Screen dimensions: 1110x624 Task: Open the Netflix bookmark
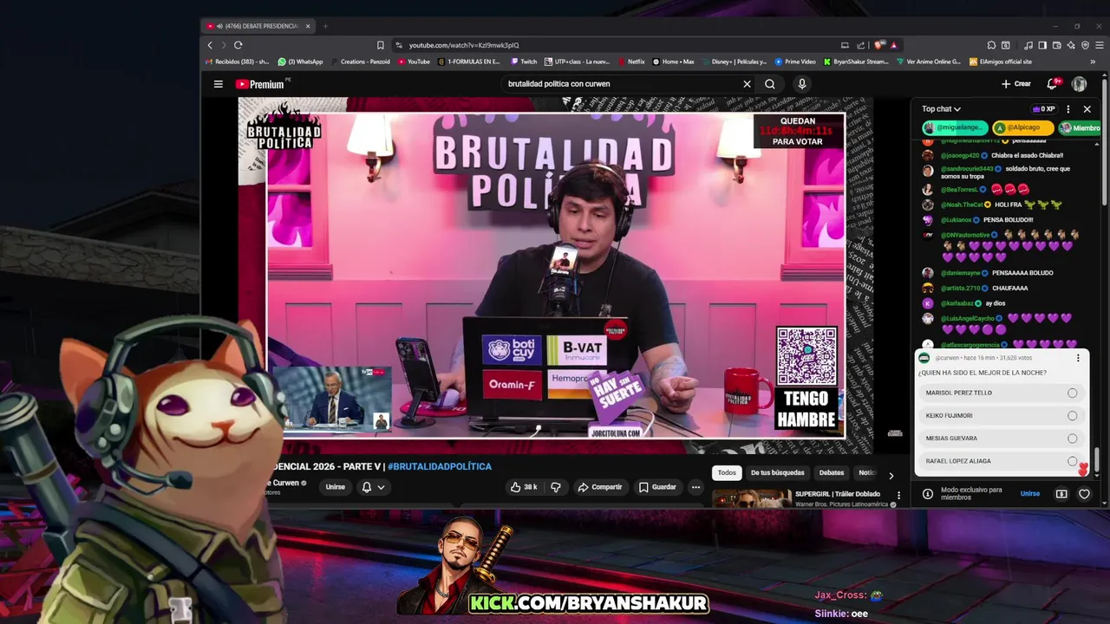pos(631,62)
